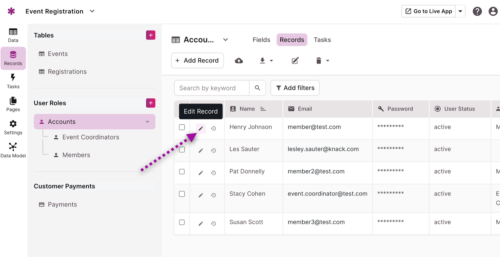Open the Data Model sidebar icon
The width and height of the screenshot is (500, 257).
pyautogui.click(x=13, y=150)
